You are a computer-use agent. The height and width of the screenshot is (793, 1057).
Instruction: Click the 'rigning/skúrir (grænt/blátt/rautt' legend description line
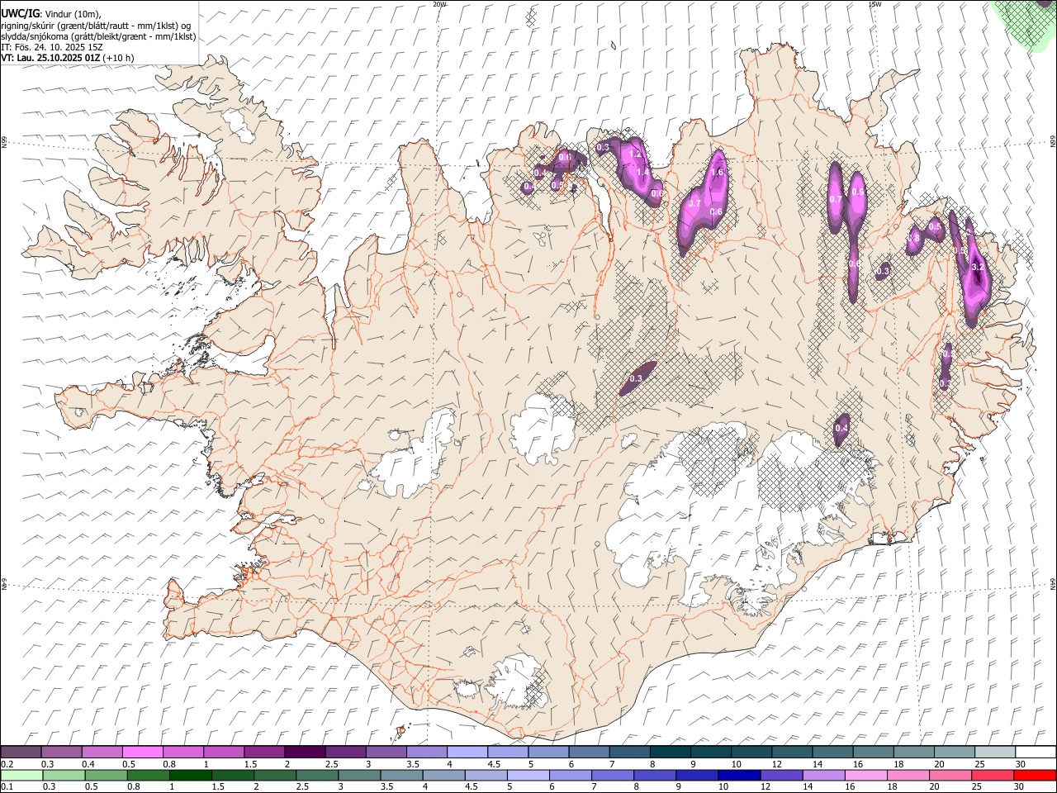(x=96, y=26)
